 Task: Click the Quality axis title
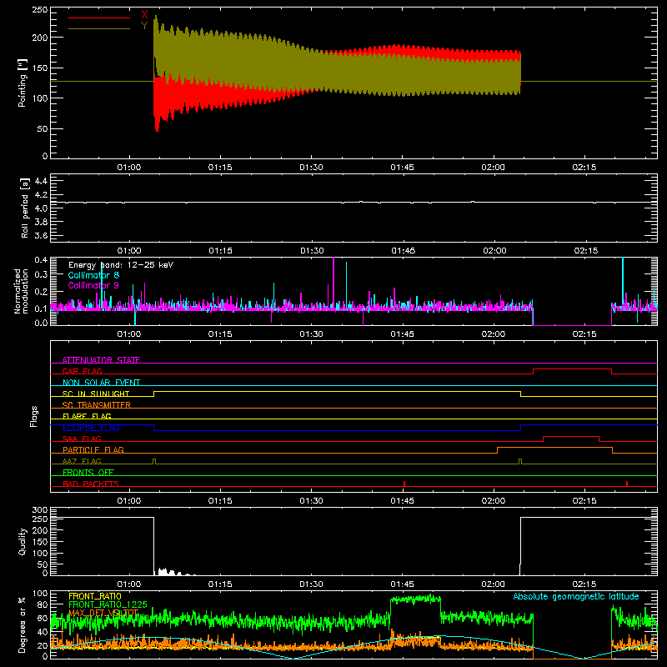[x=23, y=541]
